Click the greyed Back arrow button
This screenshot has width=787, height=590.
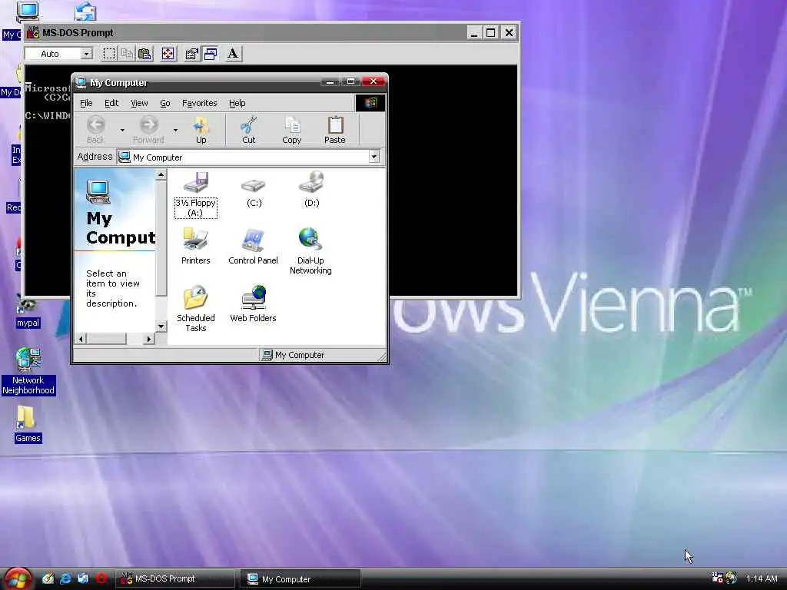point(96,130)
